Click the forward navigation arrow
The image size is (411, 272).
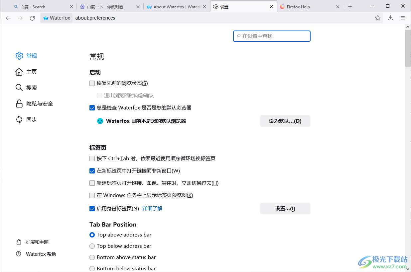click(x=20, y=18)
